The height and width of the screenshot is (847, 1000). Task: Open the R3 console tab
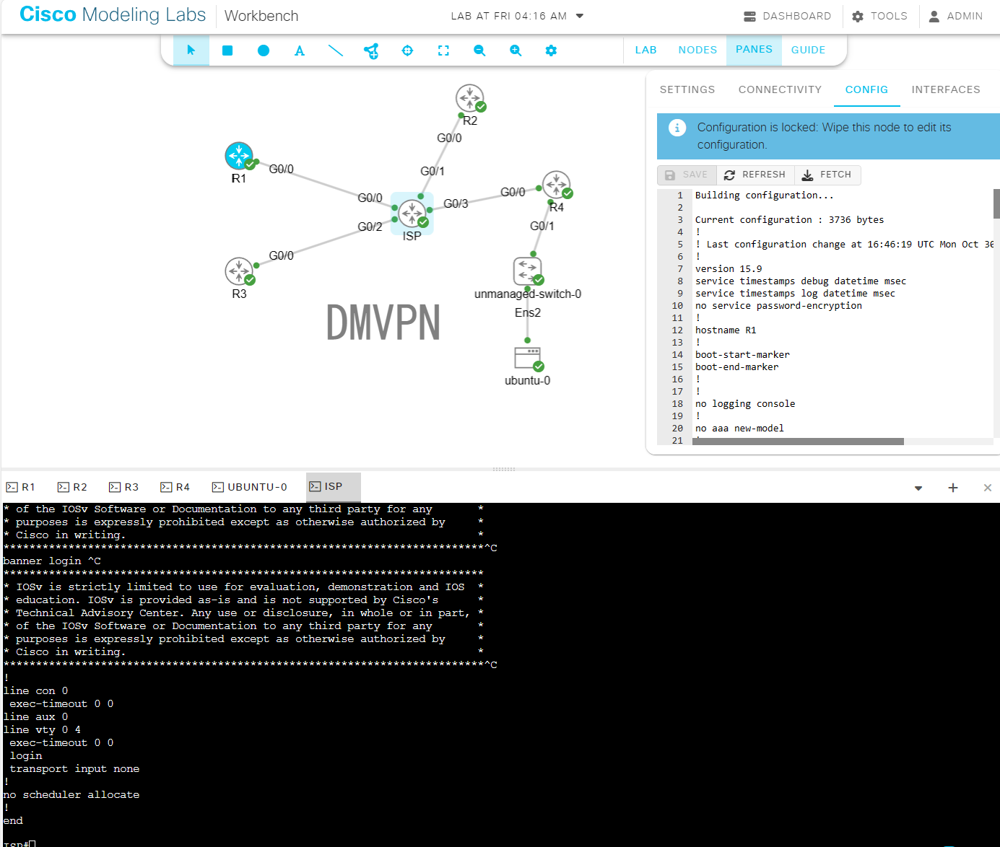pos(123,487)
